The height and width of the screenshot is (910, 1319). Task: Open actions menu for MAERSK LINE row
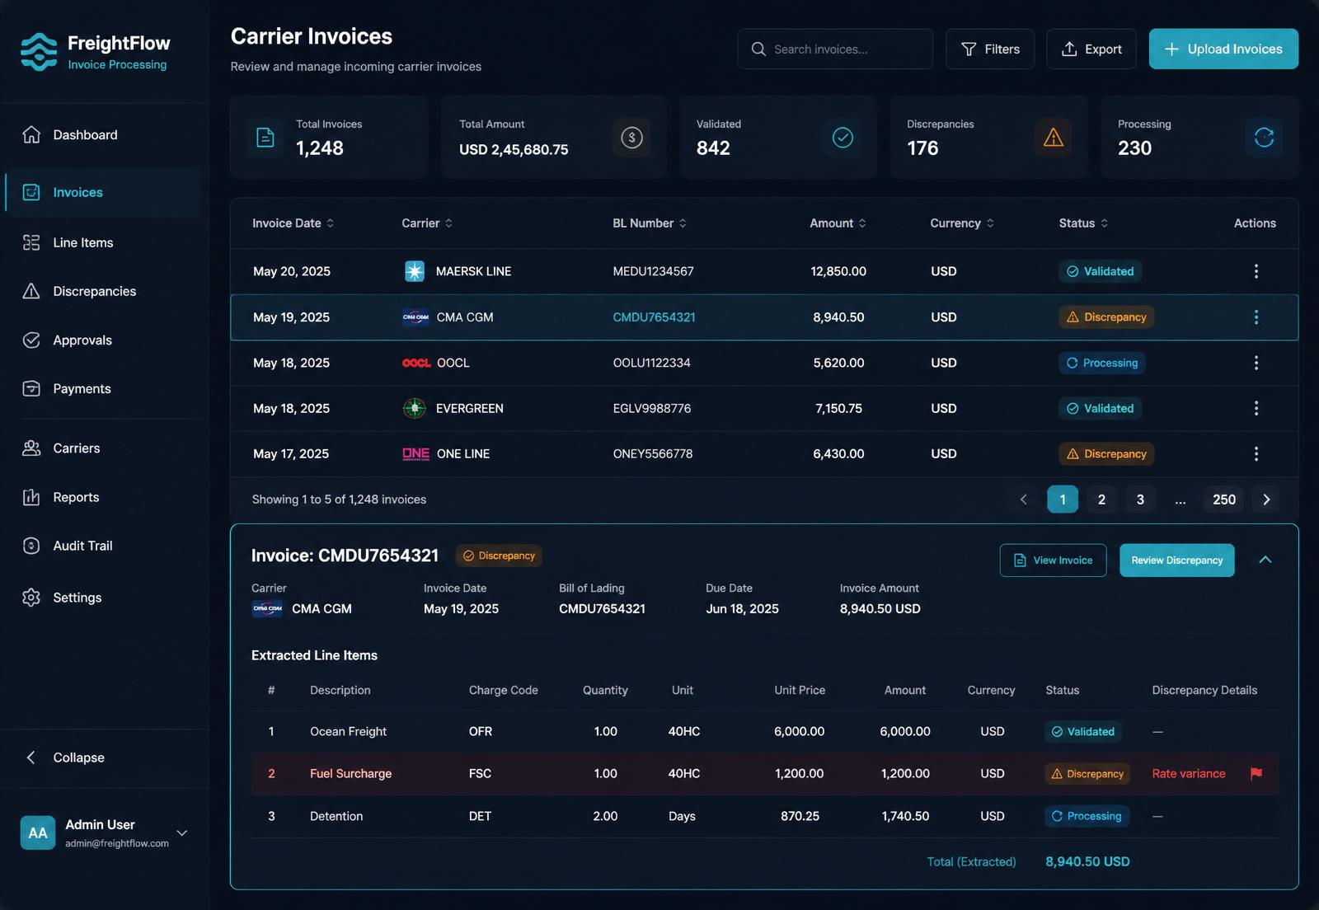[x=1256, y=271]
